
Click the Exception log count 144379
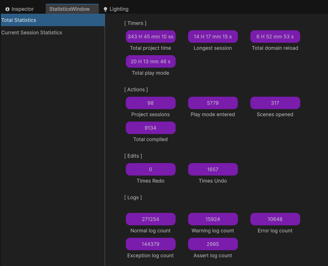(150, 244)
